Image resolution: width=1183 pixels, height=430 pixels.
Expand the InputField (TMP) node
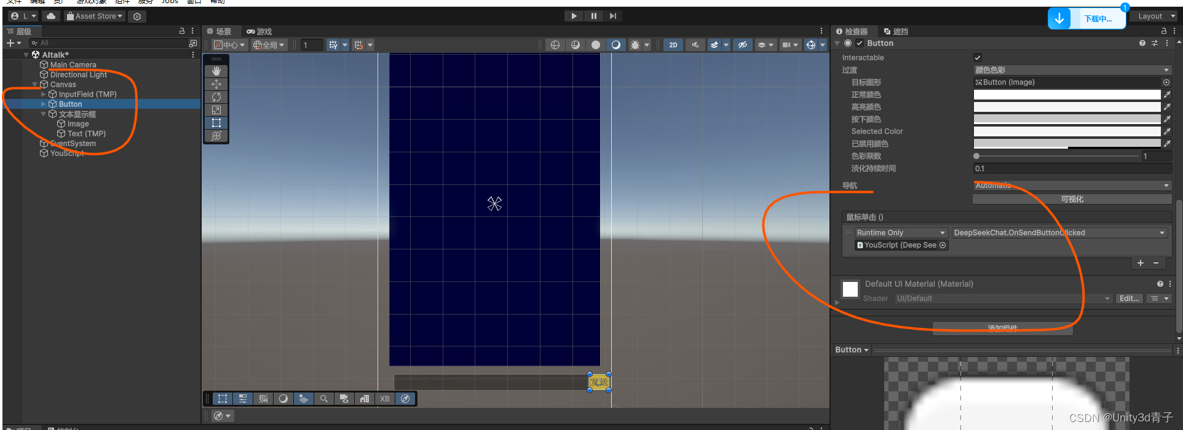tap(43, 95)
